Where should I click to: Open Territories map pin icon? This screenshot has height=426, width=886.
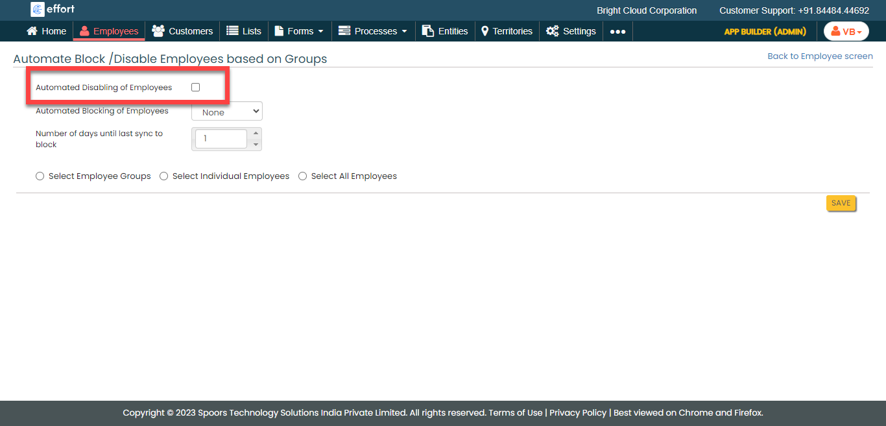click(x=485, y=31)
